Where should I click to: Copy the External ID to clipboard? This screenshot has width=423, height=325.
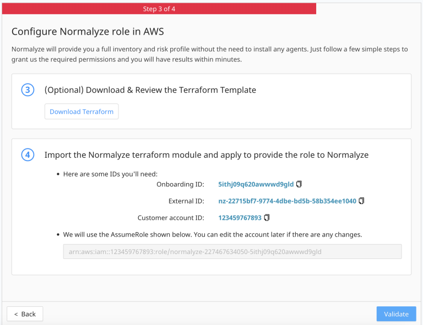362,201
